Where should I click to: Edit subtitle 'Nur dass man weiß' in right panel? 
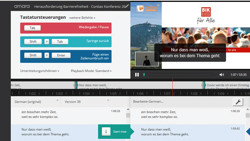tap(188, 133)
